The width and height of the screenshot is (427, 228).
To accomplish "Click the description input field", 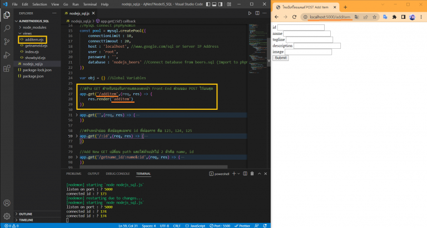I will [x=316, y=45].
